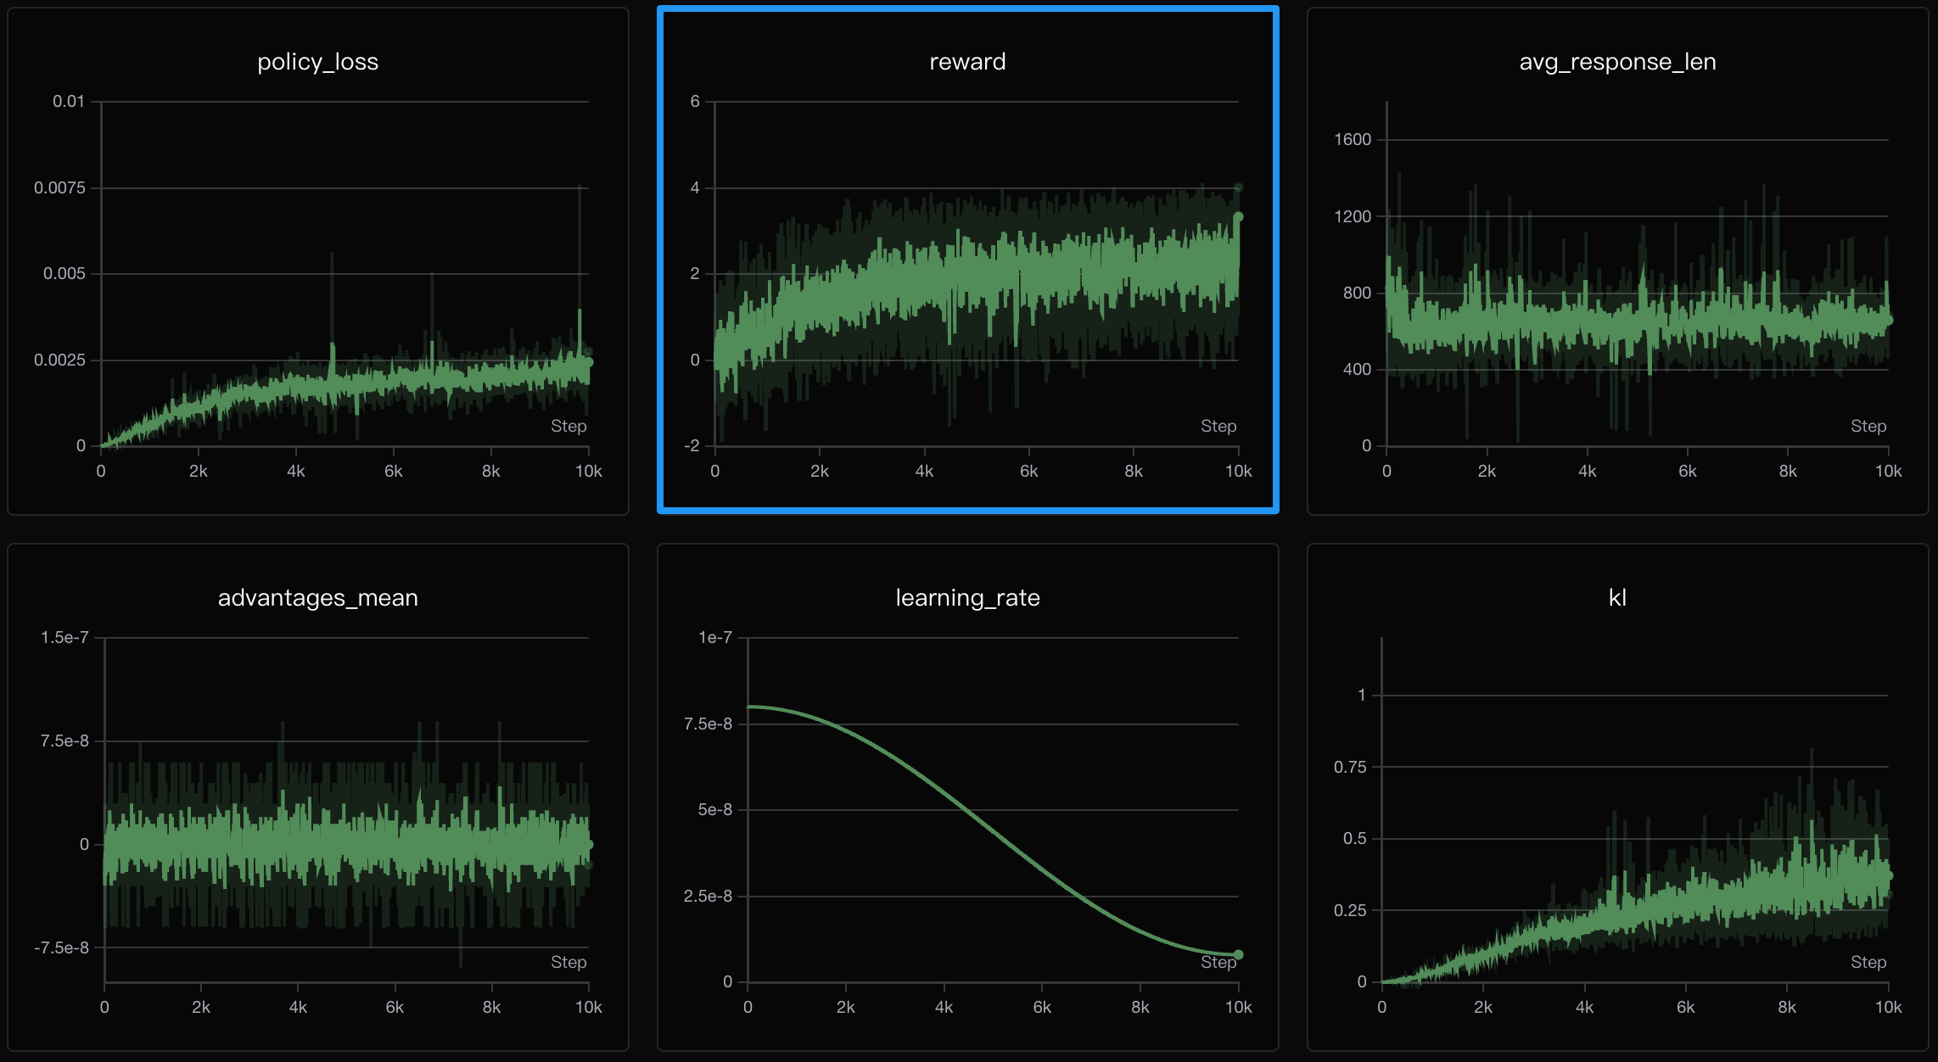The width and height of the screenshot is (1938, 1062).
Task: Click the end-point dot of policy_loss line
Action: click(x=589, y=362)
